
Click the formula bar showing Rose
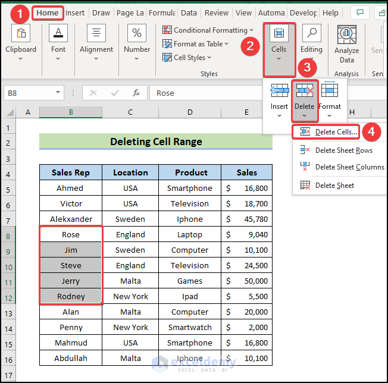point(206,93)
